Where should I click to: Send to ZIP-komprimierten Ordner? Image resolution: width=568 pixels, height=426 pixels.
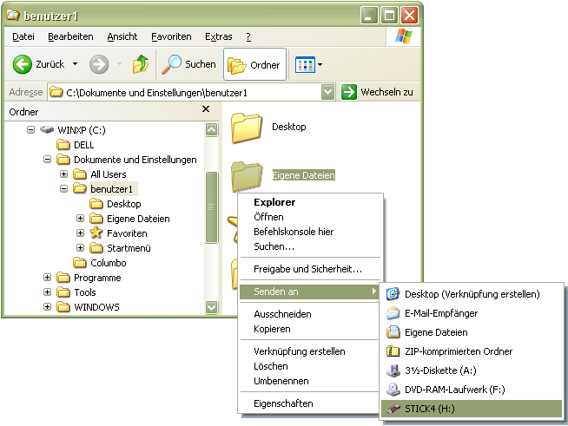pyautogui.click(x=472, y=351)
